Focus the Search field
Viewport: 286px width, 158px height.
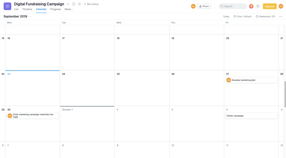[233, 6]
